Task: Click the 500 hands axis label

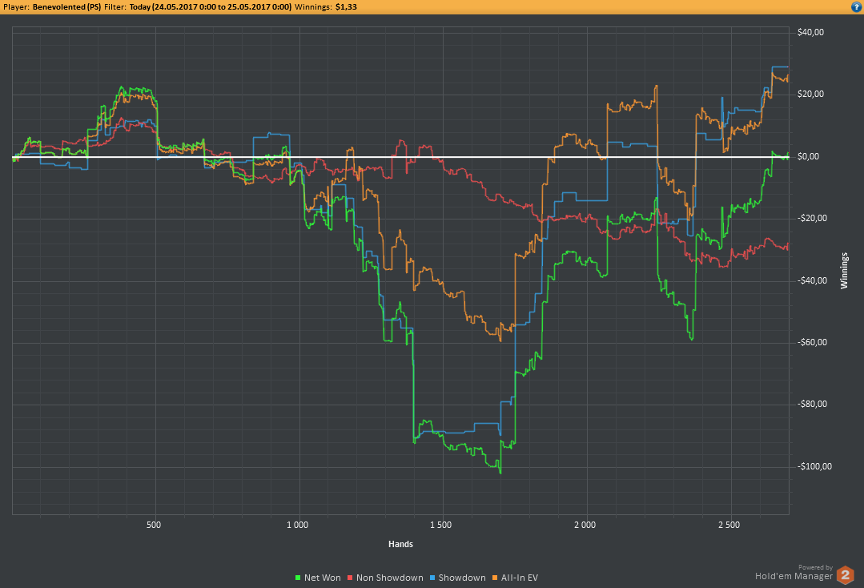Action: point(154,525)
